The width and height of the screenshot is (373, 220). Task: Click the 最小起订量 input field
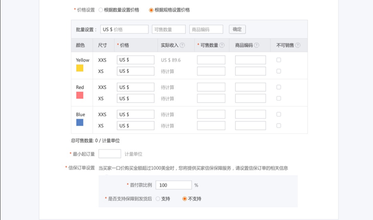click(x=110, y=154)
